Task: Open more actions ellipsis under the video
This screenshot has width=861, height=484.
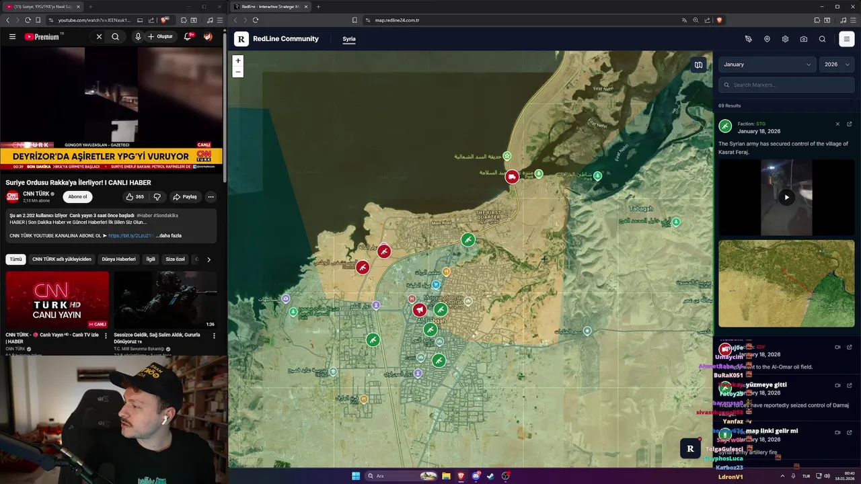Action: point(211,197)
